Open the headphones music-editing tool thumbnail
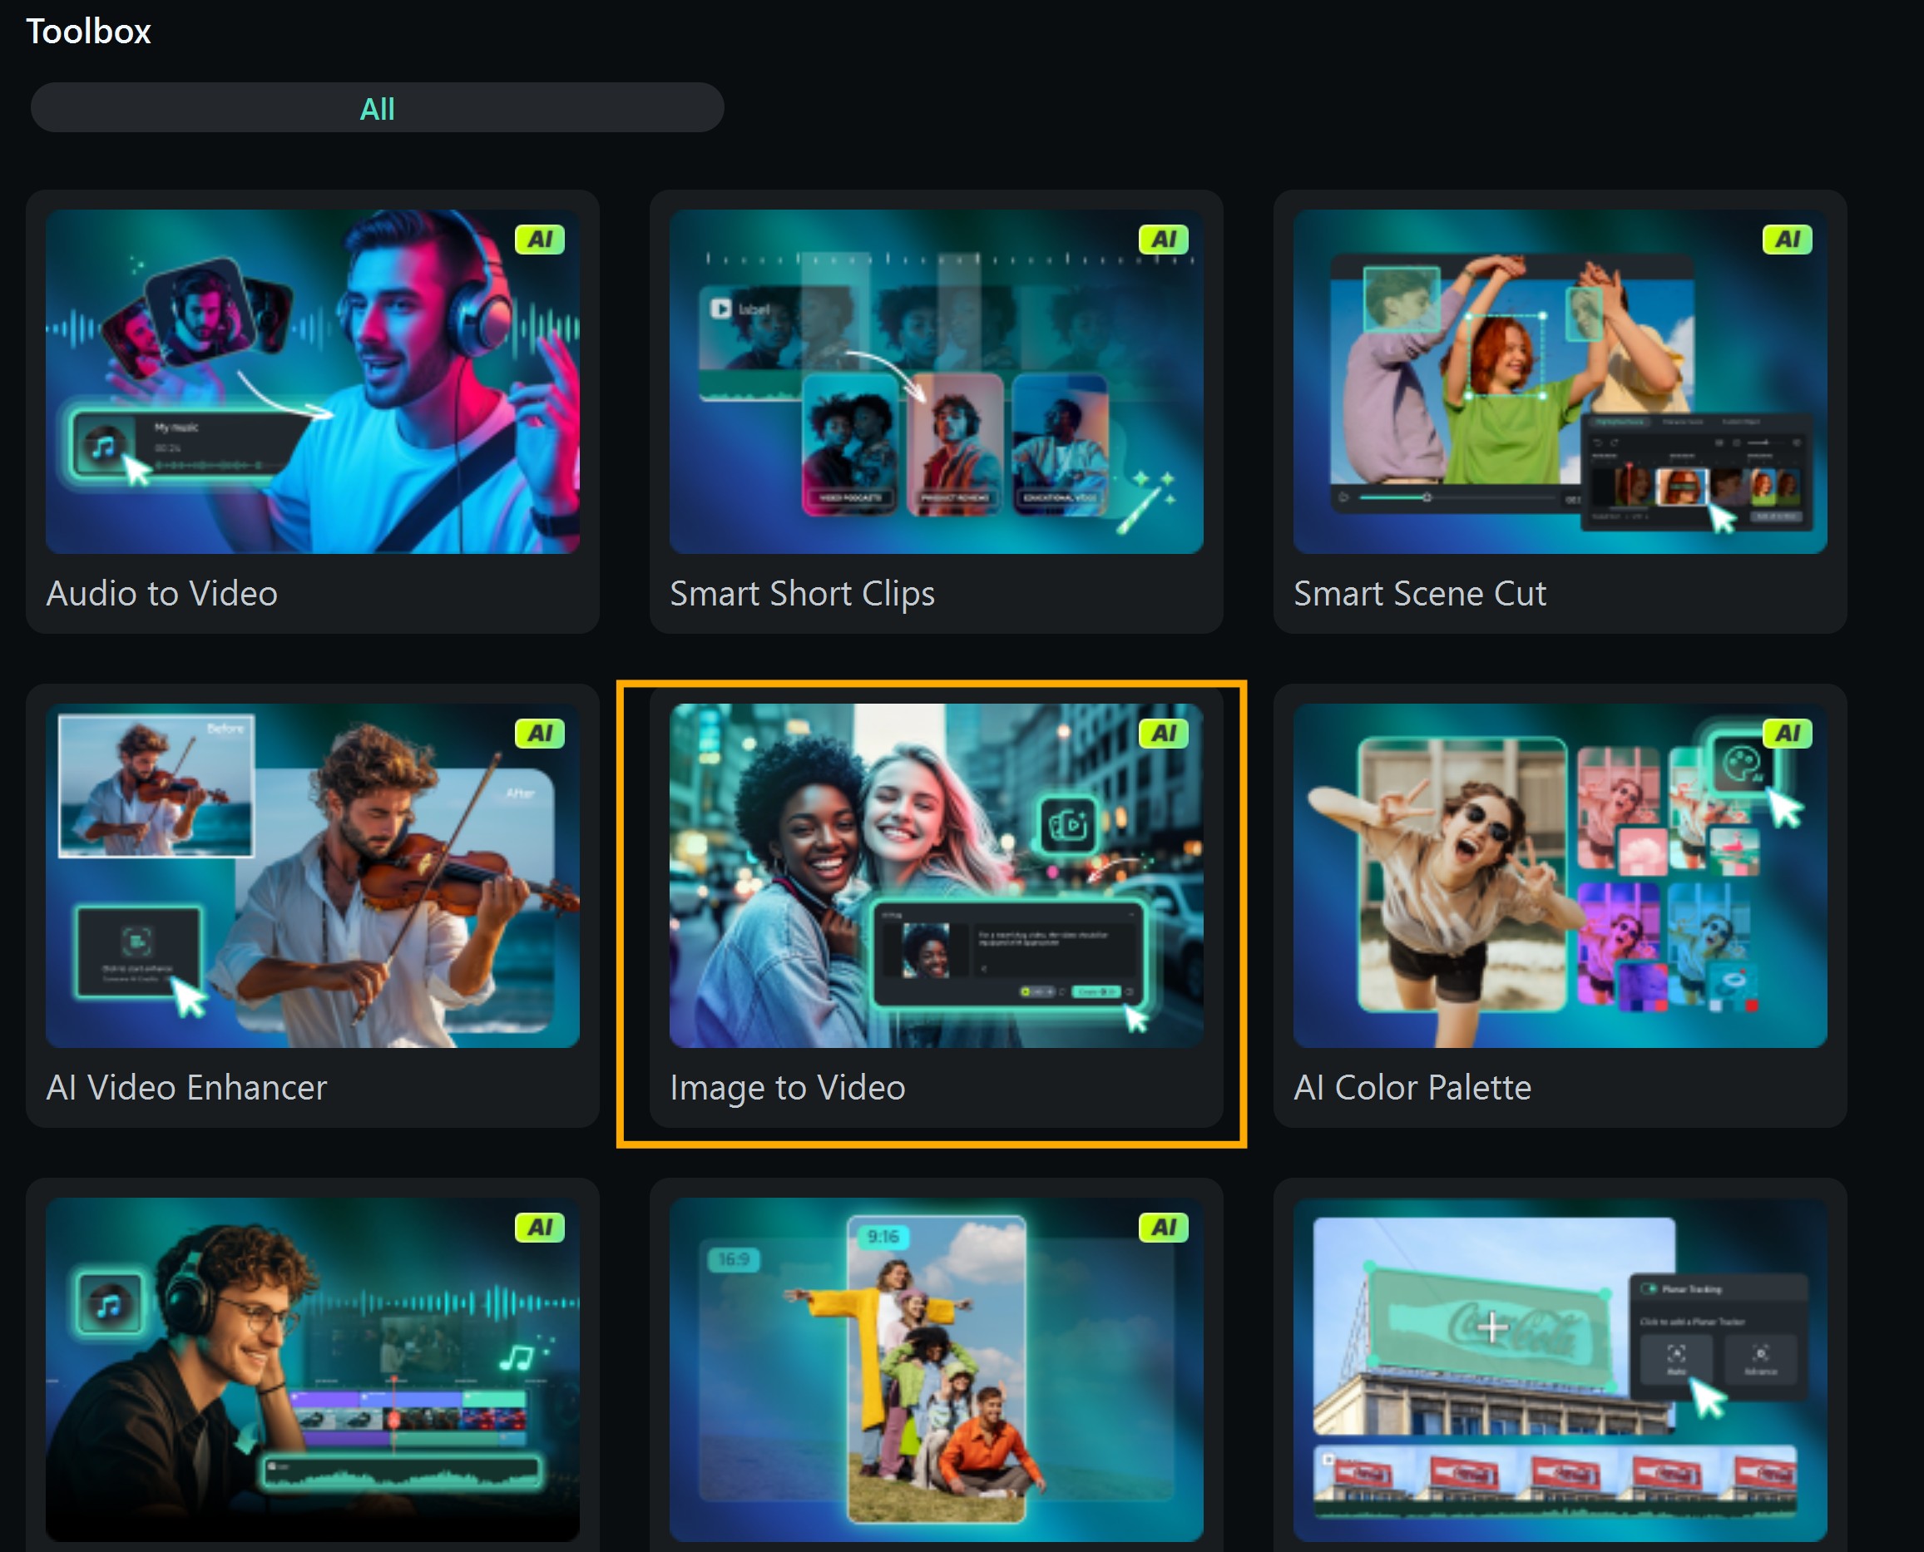Image resolution: width=1924 pixels, height=1552 pixels. point(312,1368)
